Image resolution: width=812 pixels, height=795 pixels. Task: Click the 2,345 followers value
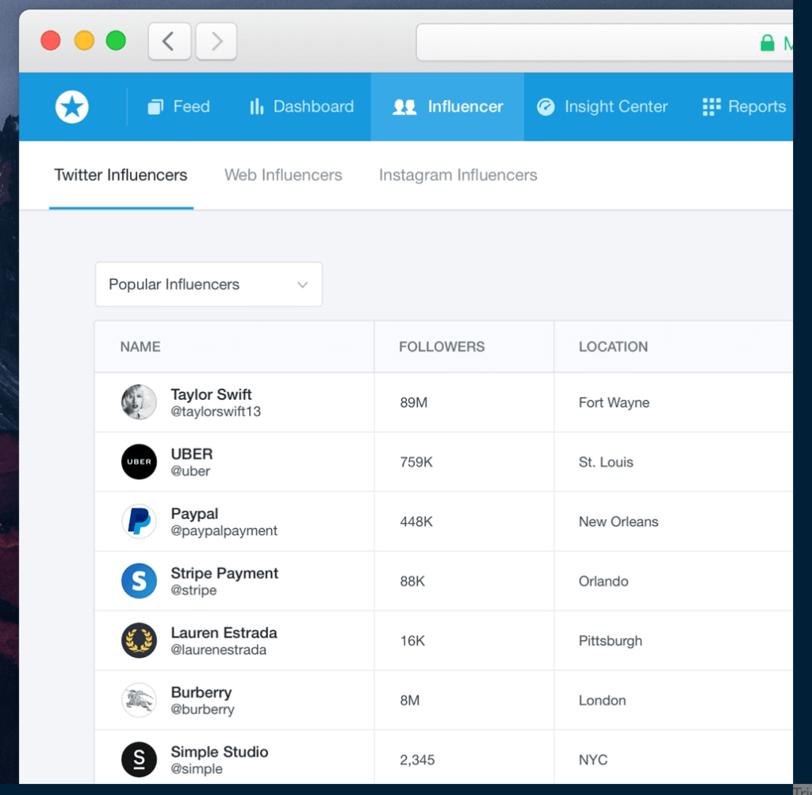(417, 760)
